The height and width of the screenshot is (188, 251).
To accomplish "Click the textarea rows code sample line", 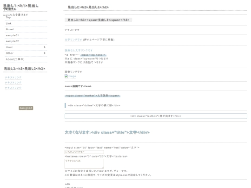I will tap(96, 156).
